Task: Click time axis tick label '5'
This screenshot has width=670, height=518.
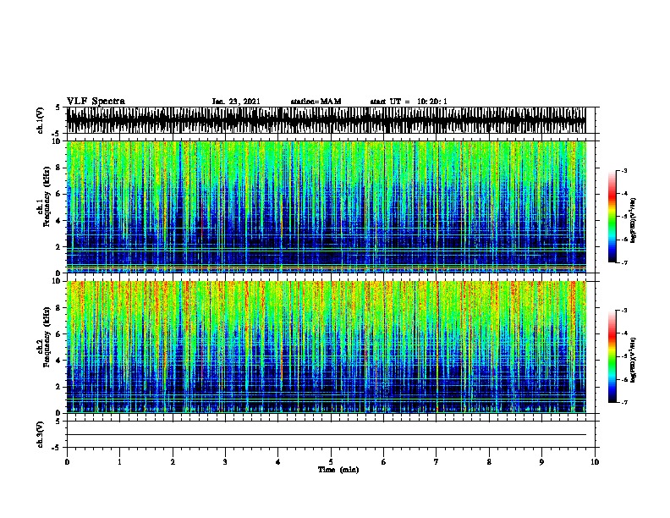Action: tap(331, 462)
